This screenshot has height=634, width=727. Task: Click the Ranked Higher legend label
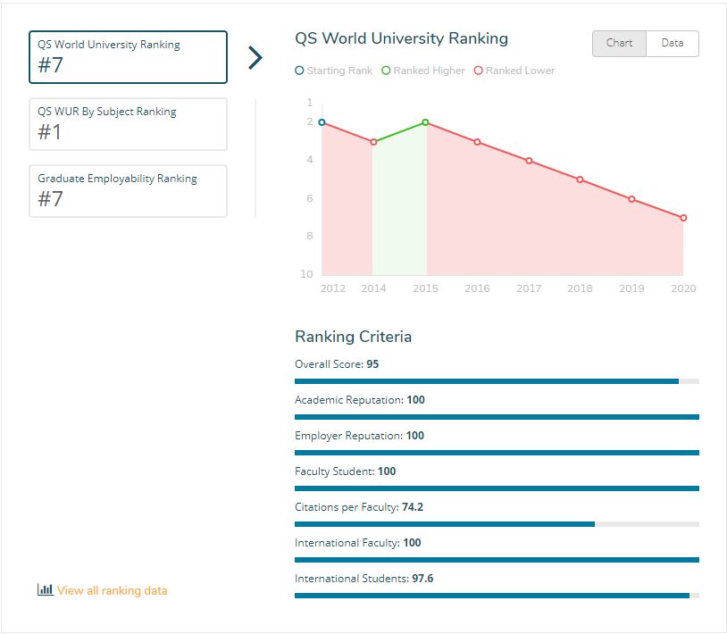(x=429, y=71)
